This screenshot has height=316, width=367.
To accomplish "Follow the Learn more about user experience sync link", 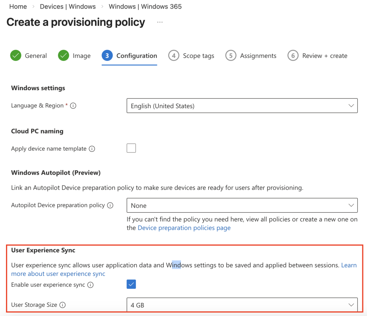I will [x=58, y=274].
